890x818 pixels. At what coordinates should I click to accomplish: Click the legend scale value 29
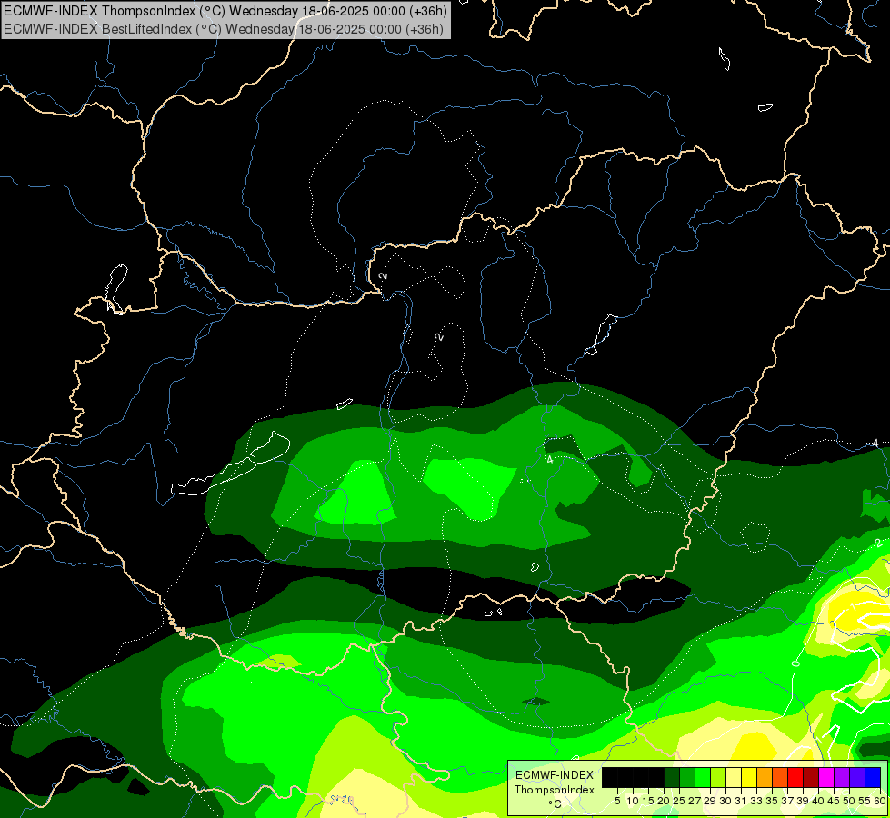(710, 801)
